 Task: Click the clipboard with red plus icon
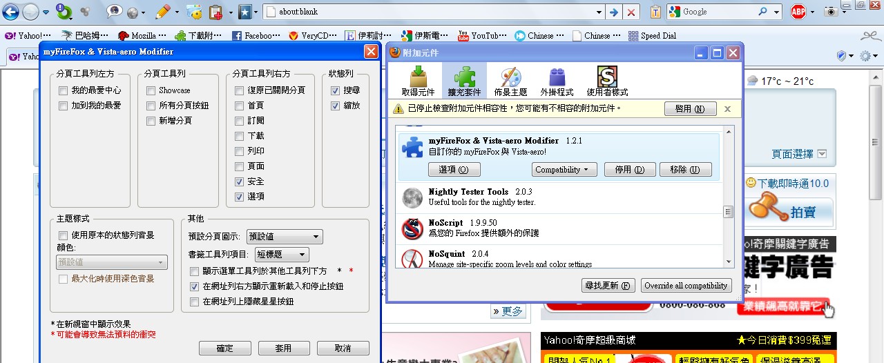coord(215,12)
